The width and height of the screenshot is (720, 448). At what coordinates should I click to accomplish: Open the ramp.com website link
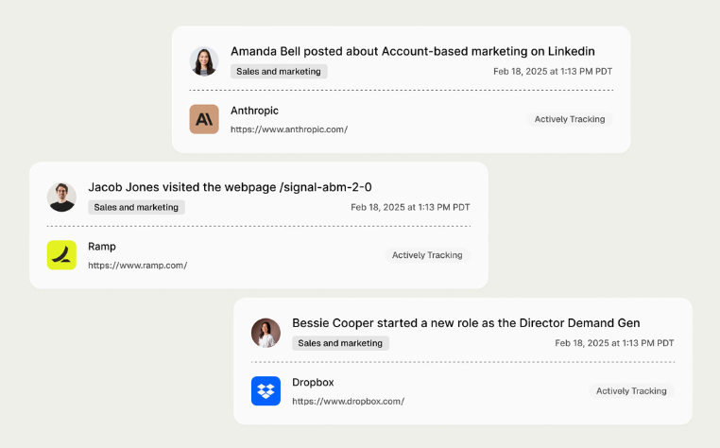coord(138,266)
